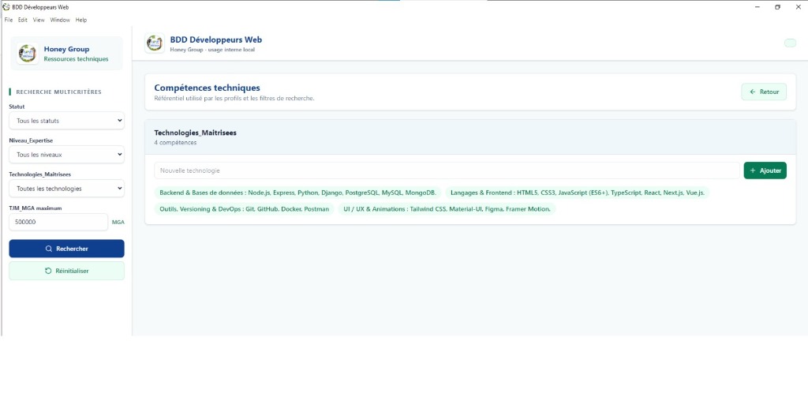
Task: Open the Statut dropdown
Action: pyautogui.click(x=66, y=121)
